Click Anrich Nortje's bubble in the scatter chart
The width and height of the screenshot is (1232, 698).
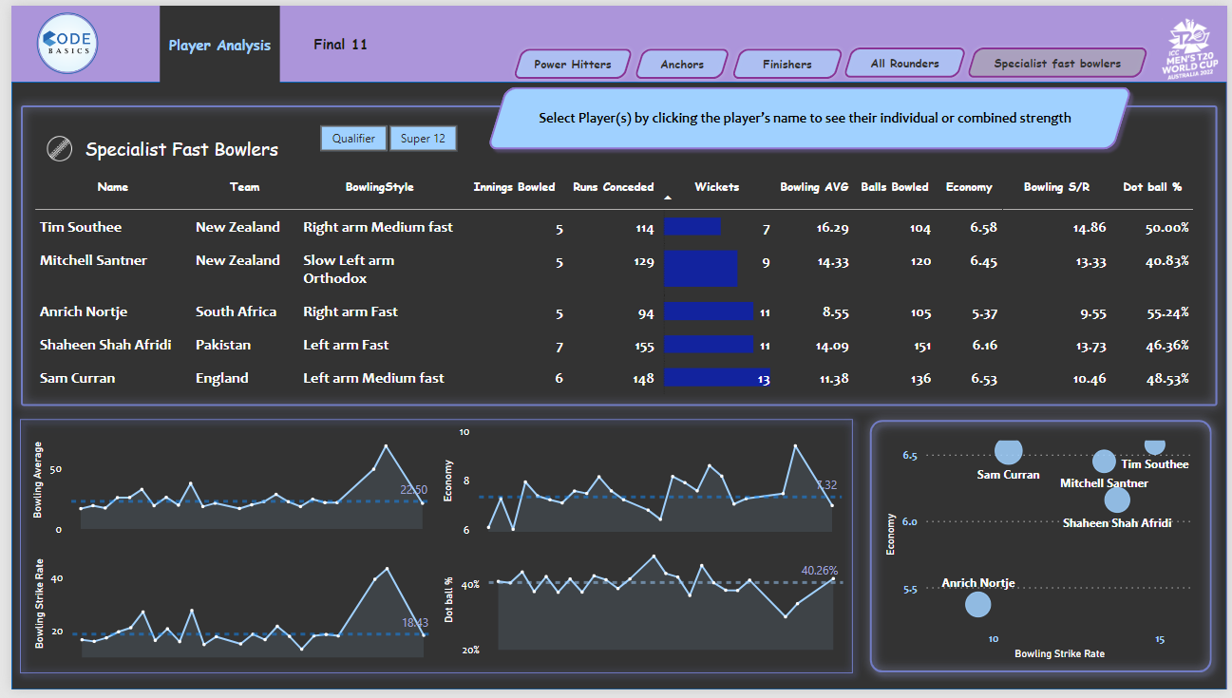pos(976,604)
